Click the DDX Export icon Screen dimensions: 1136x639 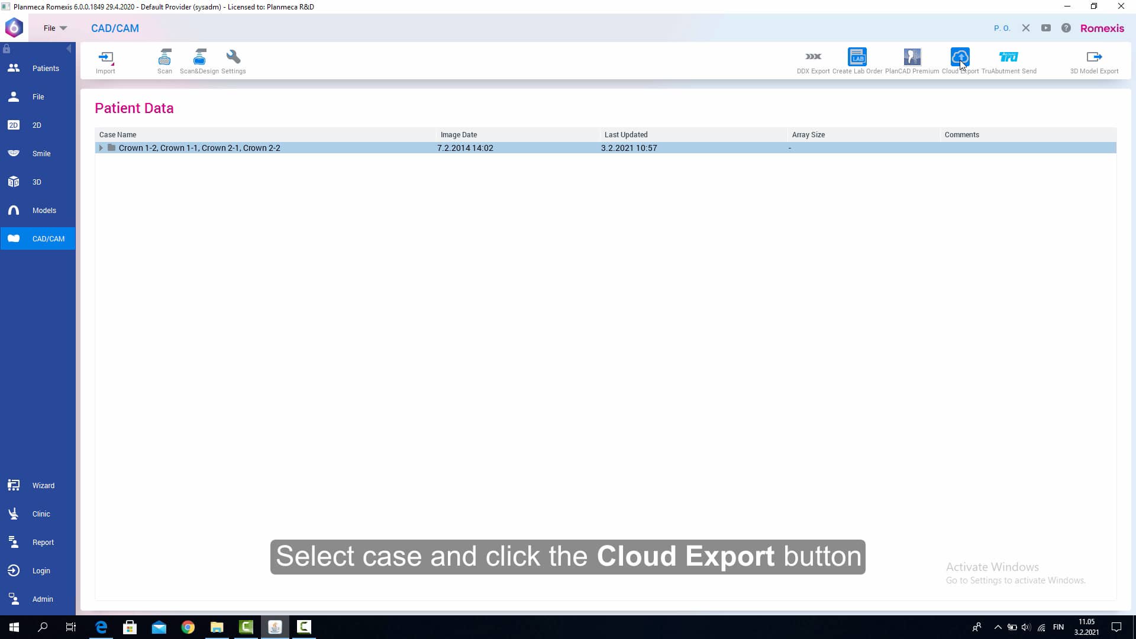[x=814, y=57]
